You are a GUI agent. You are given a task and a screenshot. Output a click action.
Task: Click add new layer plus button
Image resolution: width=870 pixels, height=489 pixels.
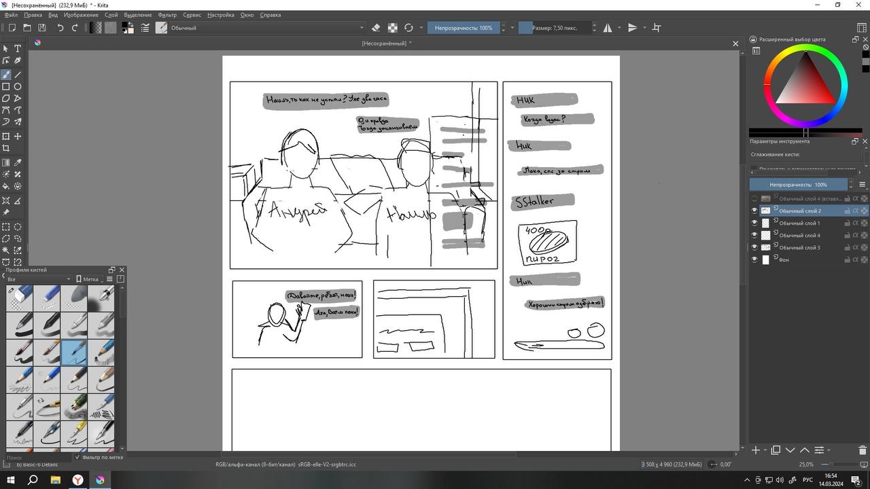point(756,450)
